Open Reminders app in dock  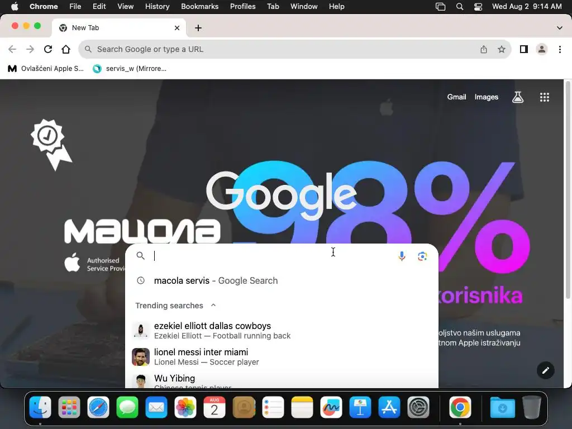[x=273, y=407]
